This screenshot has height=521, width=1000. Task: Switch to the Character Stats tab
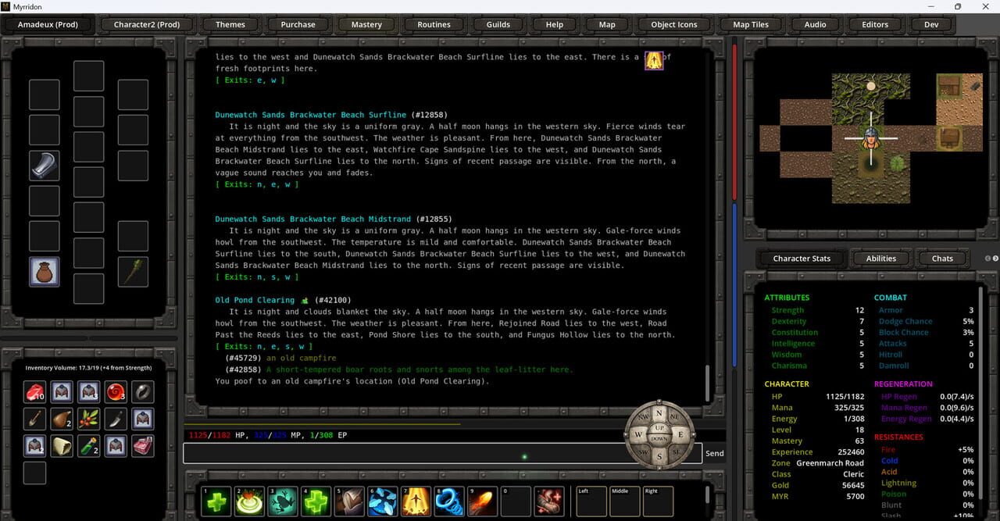pos(802,259)
